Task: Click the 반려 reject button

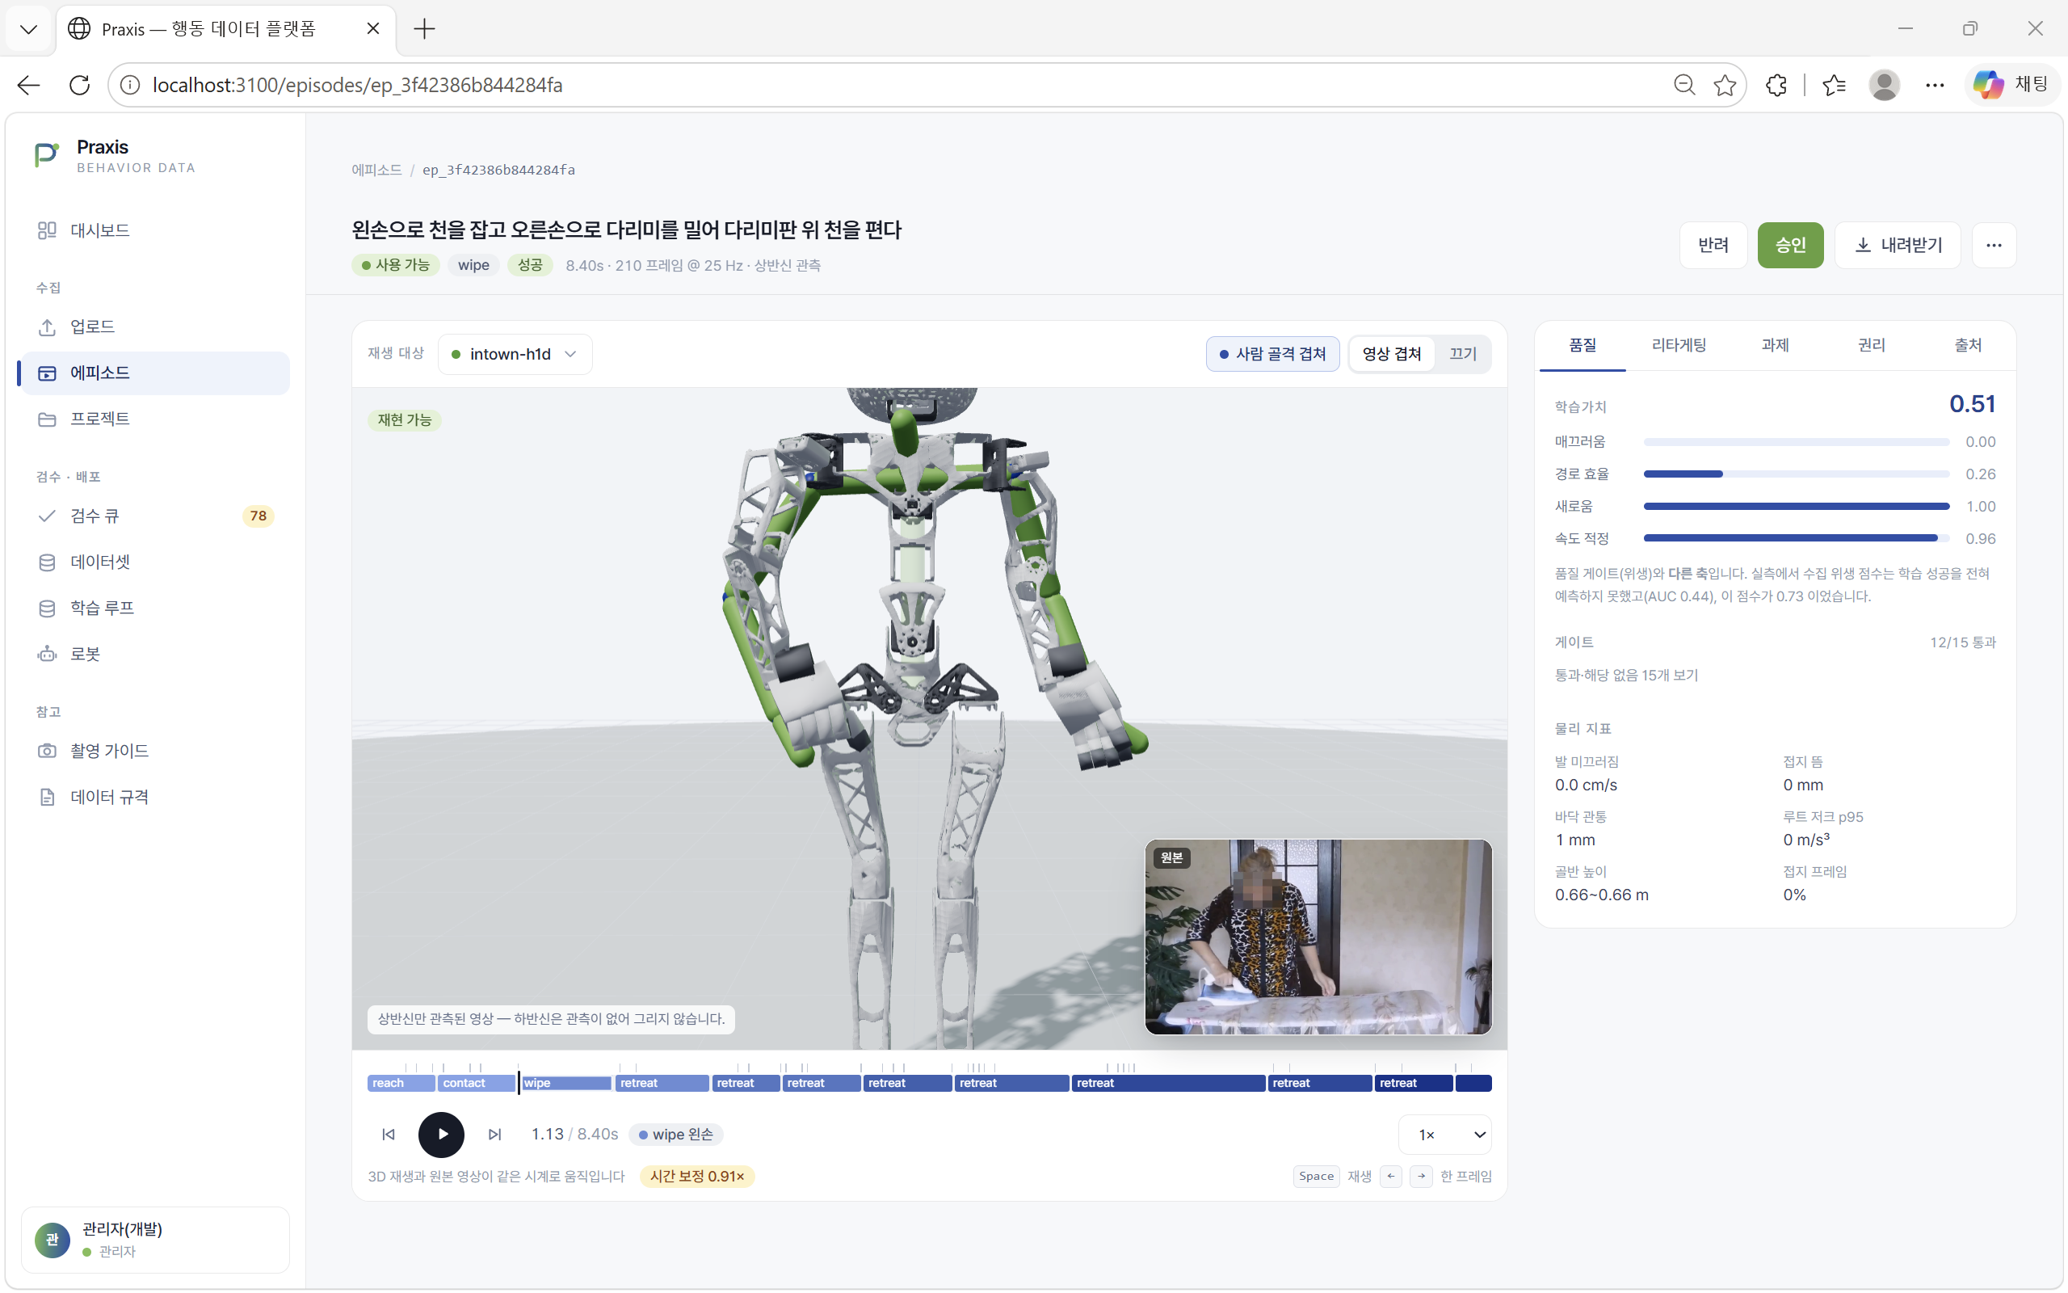Action: (x=1713, y=246)
